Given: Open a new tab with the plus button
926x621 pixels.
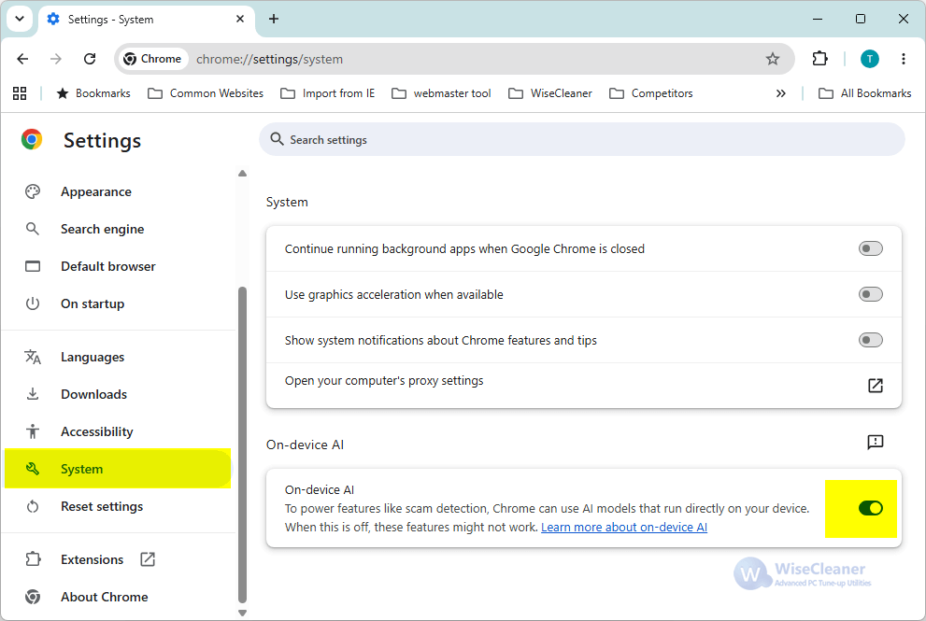Looking at the screenshot, I should pyautogui.click(x=274, y=19).
